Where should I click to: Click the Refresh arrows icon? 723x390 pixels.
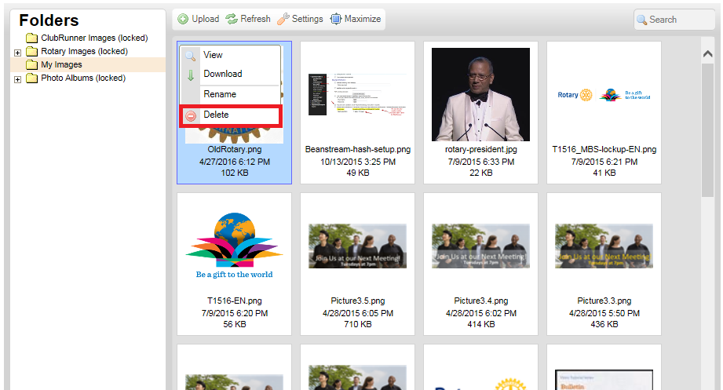pos(232,19)
